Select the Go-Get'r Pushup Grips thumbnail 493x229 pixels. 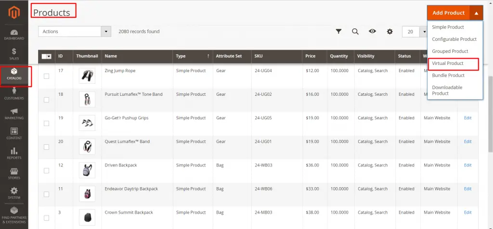click(x=87, y=123)
